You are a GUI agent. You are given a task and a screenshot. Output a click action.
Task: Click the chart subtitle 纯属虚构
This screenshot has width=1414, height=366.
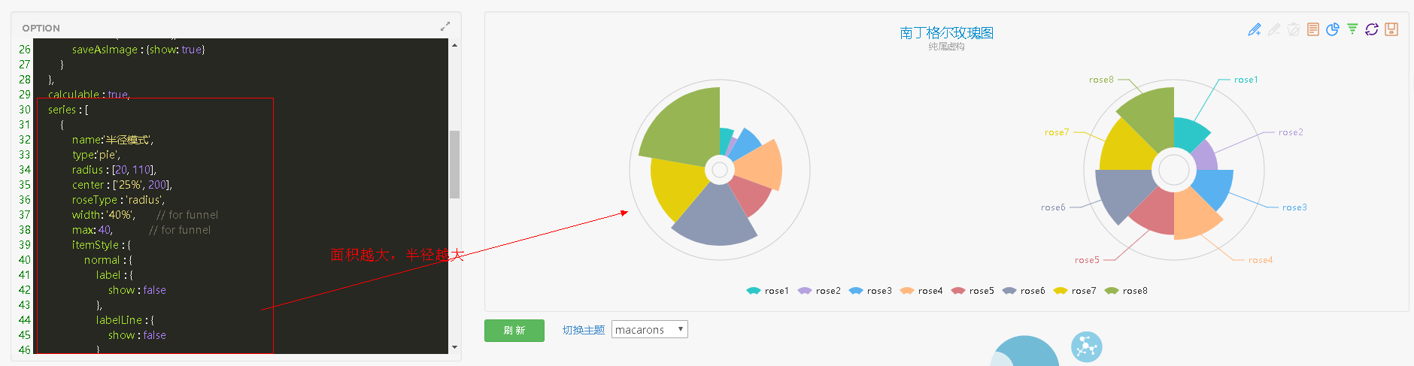click(946, 47)
